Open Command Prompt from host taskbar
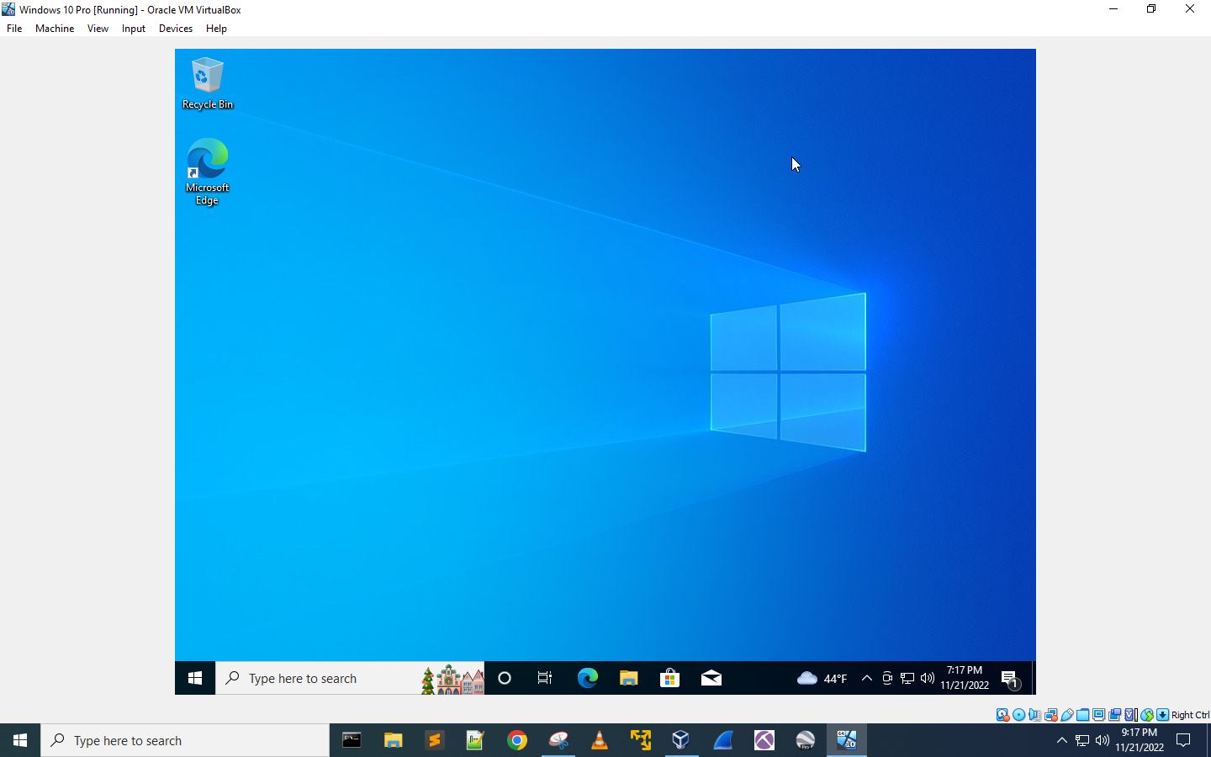 click(x=352, y=740)
